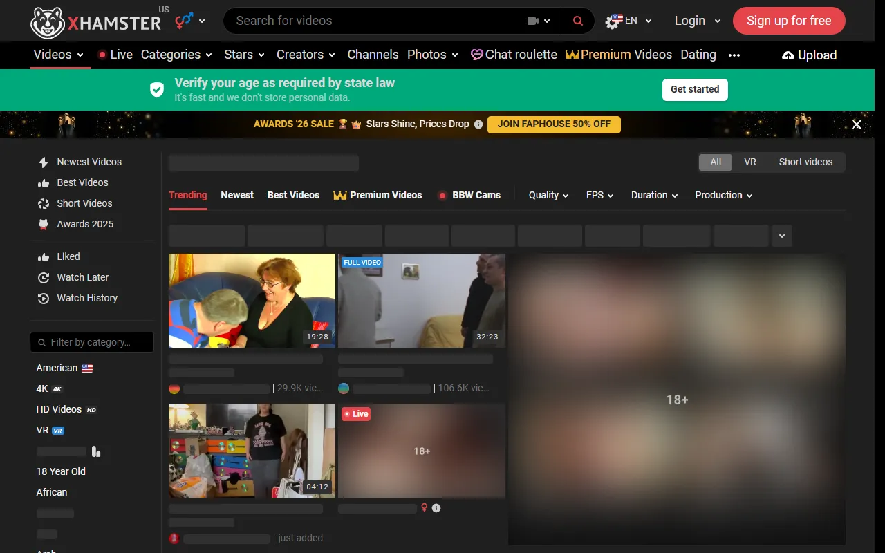The image size is (885, 553).
Task: Expand the Duration dropdown
Action: click(655, 195)
